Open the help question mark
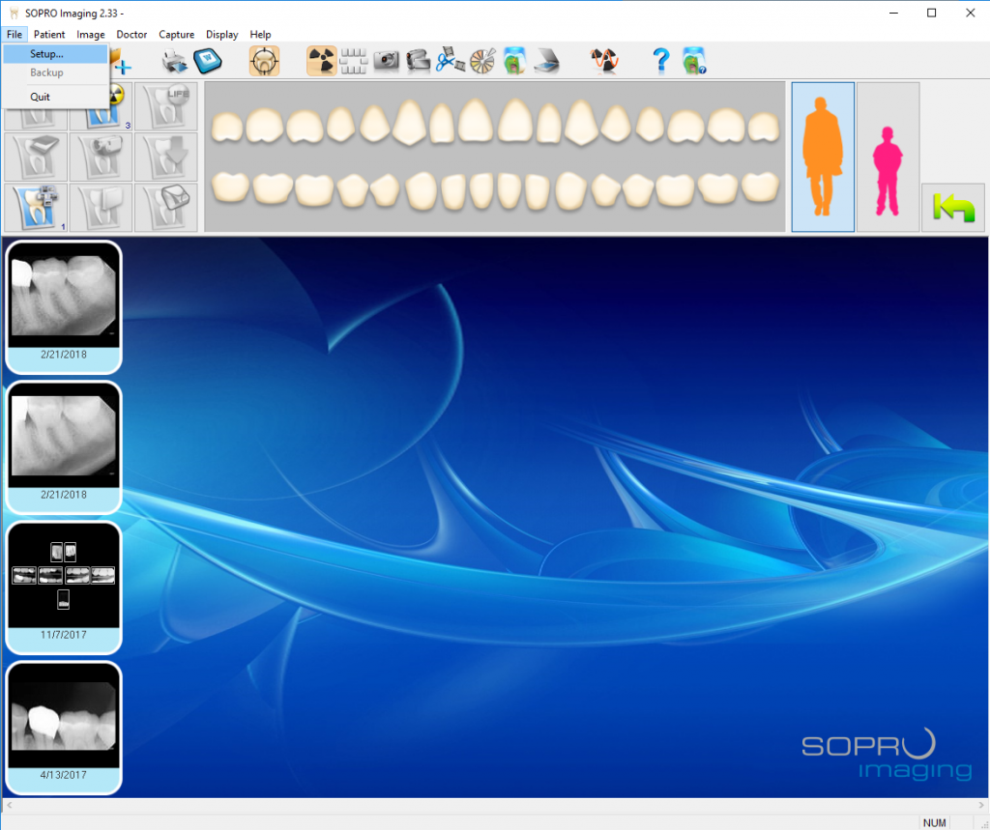Screen dimensions: 990x830 [x=659, y=60]
